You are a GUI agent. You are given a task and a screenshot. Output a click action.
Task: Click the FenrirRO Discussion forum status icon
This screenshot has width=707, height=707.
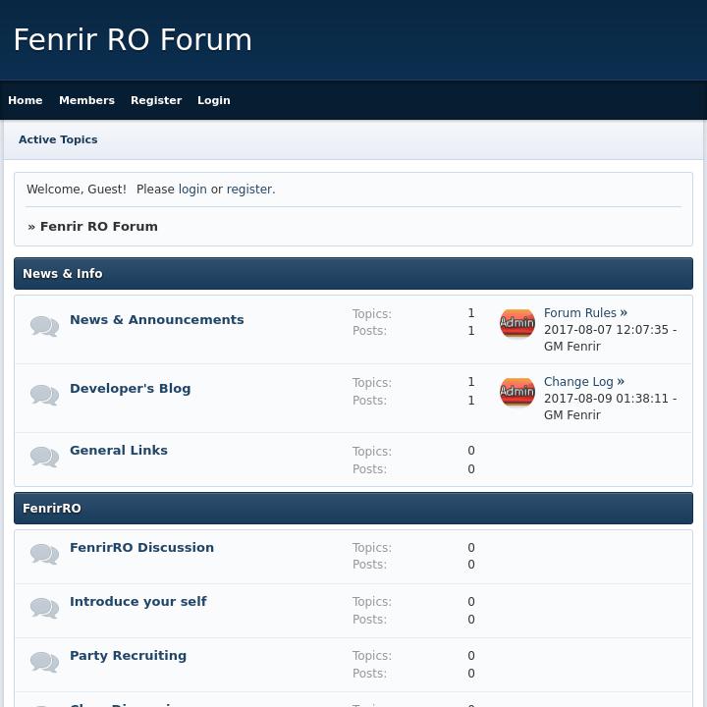[x=44, y=554]
